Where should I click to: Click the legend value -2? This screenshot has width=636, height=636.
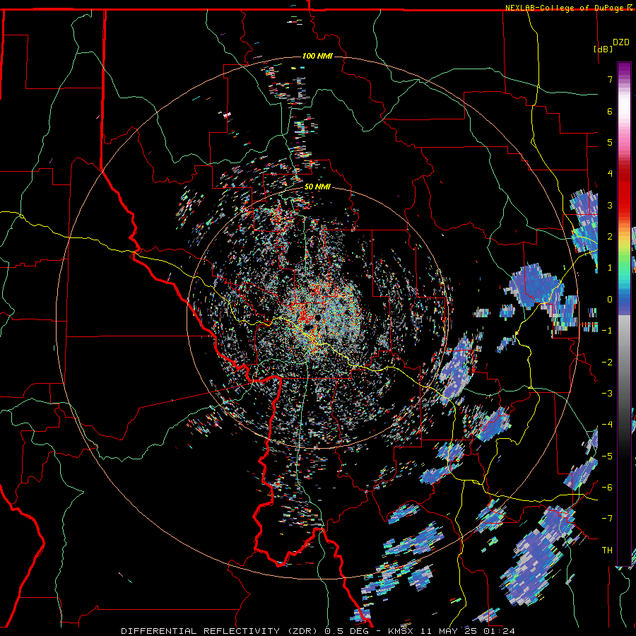(607, 362)
